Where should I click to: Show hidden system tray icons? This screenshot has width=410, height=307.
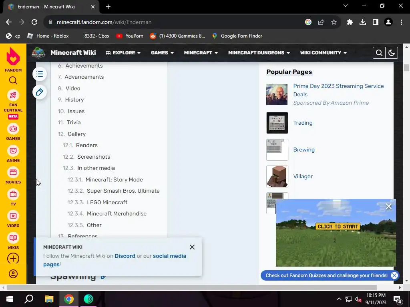point(339,299)
